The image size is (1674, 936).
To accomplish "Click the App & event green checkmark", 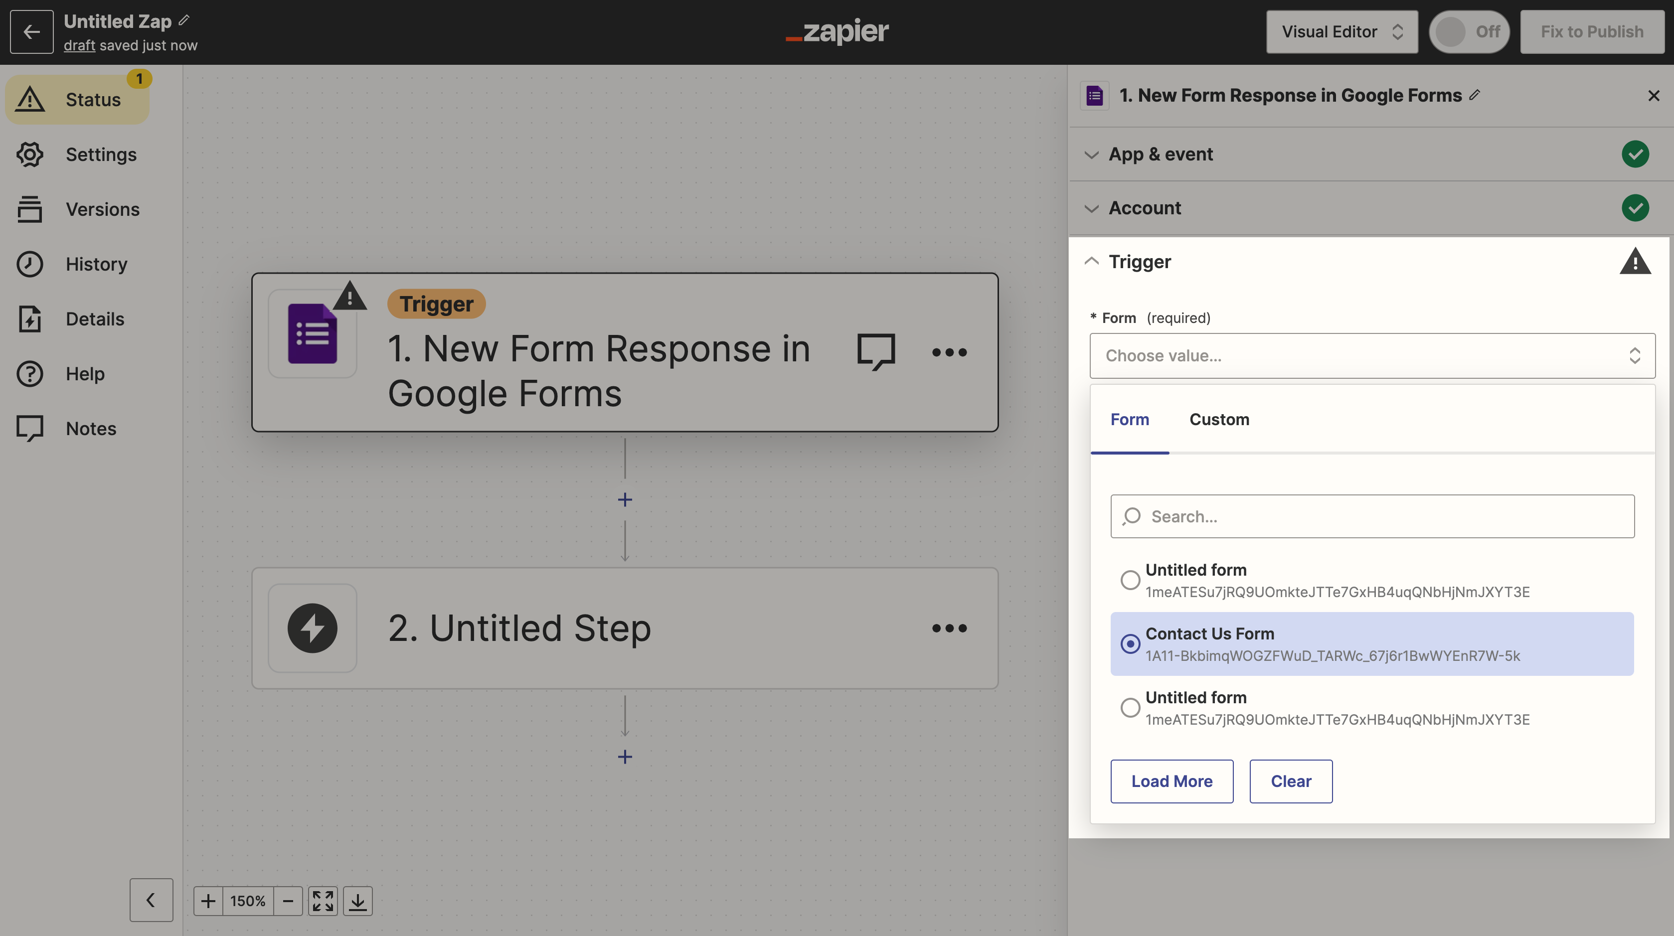I will (x=1635, y=154).
